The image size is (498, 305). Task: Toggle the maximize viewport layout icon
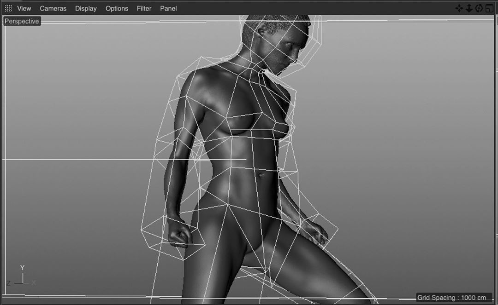(489, 8)
